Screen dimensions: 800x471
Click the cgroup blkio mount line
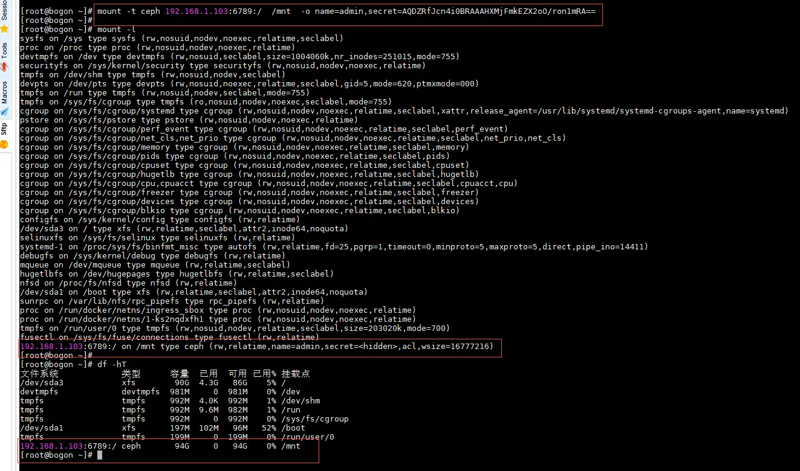pos(239,211)
